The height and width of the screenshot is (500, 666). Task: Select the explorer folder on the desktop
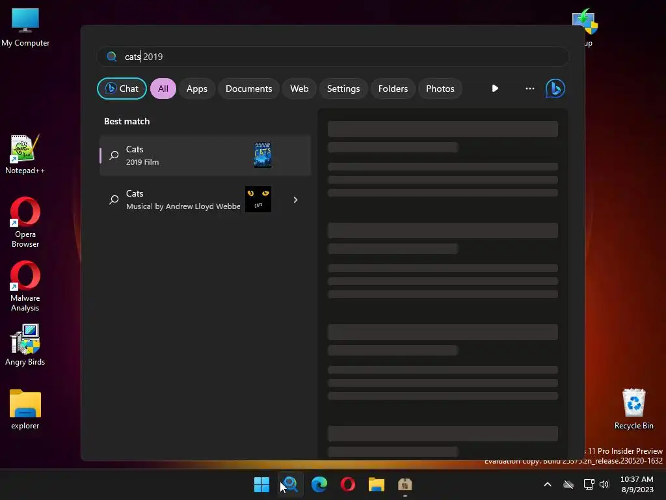(x=25, y=410)
